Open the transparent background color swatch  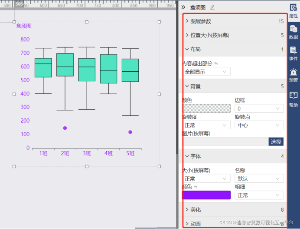(x=206, y=108)
